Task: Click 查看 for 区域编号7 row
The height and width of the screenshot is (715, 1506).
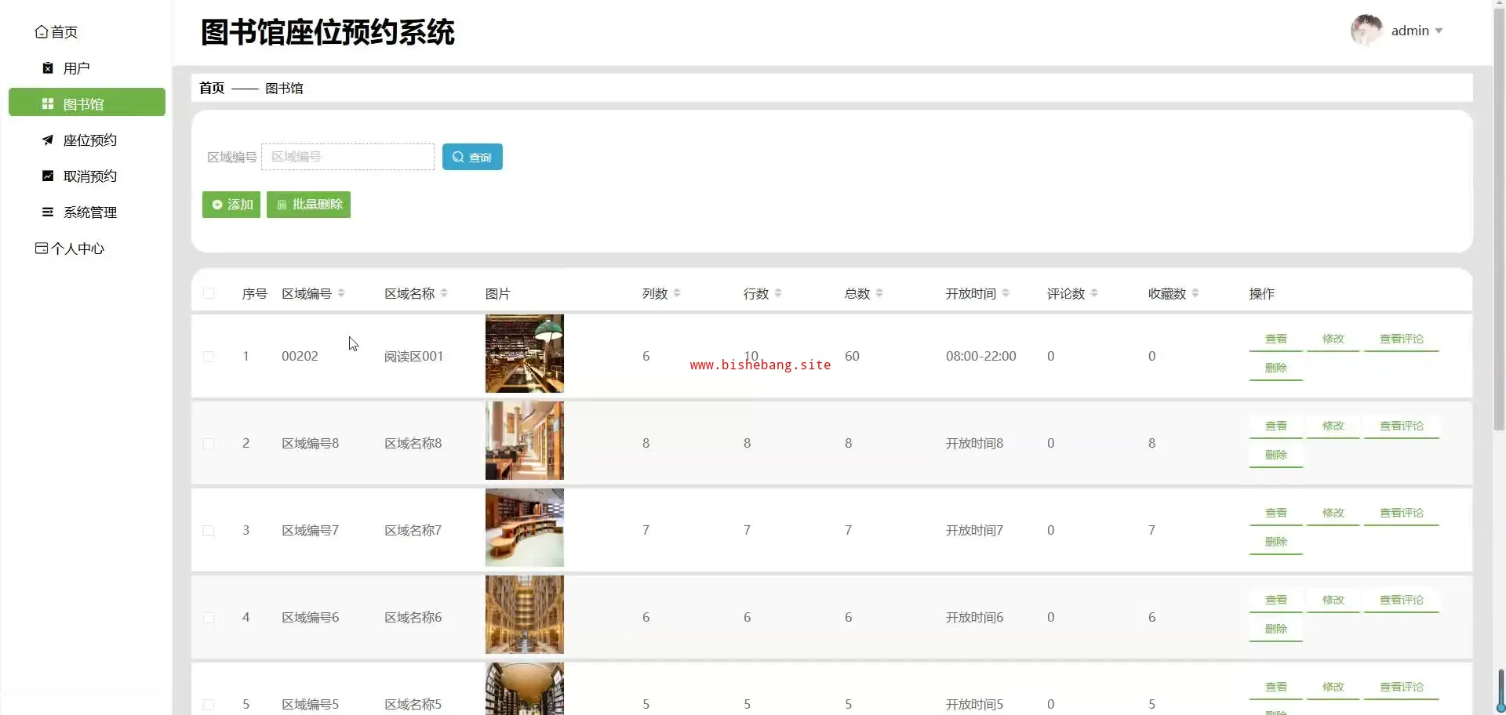Action: (x=1276, y=514)
